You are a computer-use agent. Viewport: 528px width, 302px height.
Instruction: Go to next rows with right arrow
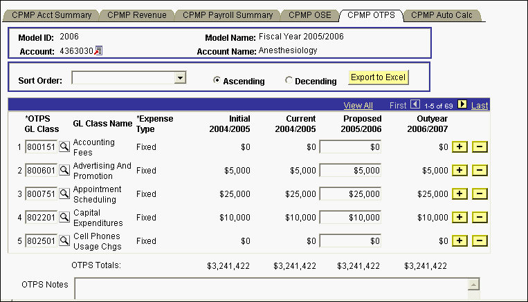pyautogui.click(x=462, y=105)
